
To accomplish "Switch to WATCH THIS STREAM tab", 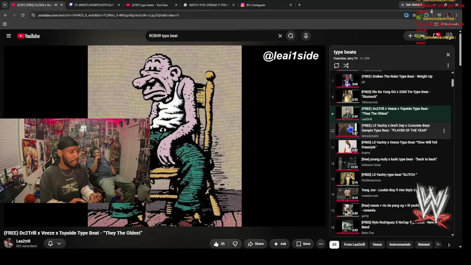I will [x=208, y=5].
